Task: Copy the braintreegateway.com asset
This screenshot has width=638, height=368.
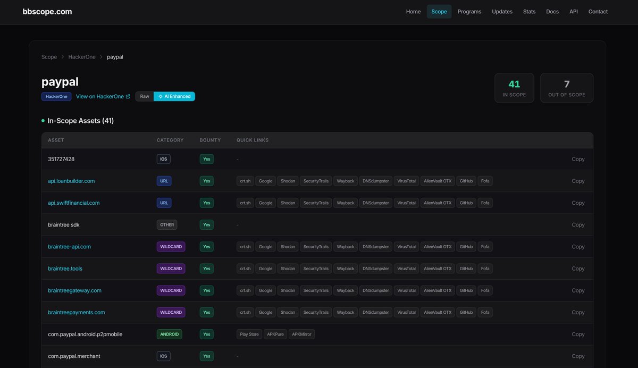Action: [x=578, y=290]
